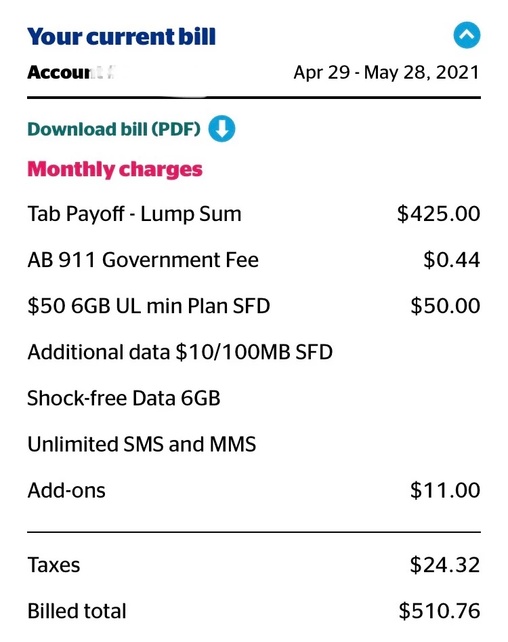Select the Your current bill heading
Image resolution: width=508 pixels, height=642 pixels.
tap(121, 37)
